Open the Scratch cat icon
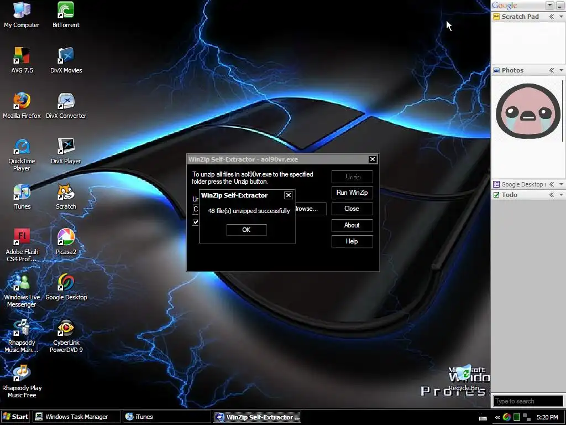Screen dimensions: 566x425 66,196
